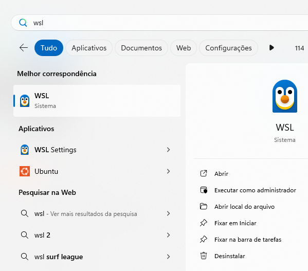Go back with the left arrow
This screenshot has width=308, height=271.
pos(24,48)
